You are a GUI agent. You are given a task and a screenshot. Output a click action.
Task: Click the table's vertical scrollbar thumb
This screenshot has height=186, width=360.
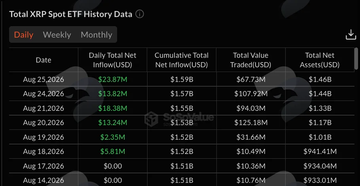356,58
